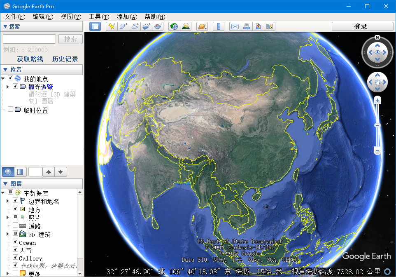
Task: Open the 工具(T) menu
Action: [x=99, y=17]
